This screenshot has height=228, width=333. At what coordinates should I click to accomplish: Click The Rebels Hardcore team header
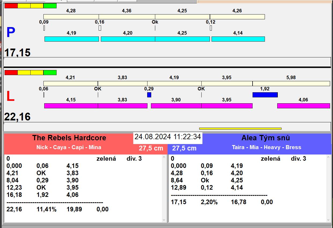click(69, 138)
